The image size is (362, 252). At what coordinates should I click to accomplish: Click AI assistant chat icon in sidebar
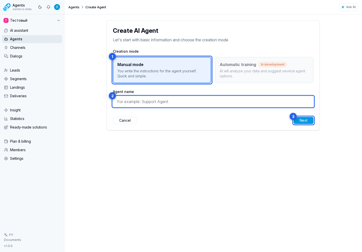point(6,30)
